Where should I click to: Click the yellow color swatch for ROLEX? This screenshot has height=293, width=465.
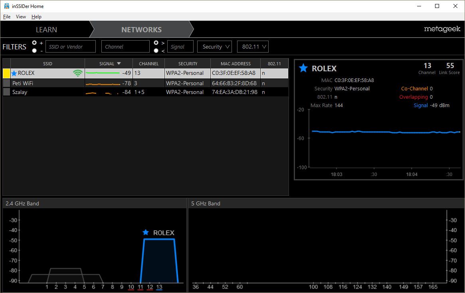[6, 73]
